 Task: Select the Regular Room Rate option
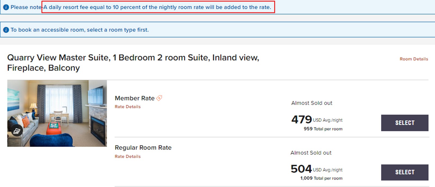pyautogui.click(x=405, y=172)
